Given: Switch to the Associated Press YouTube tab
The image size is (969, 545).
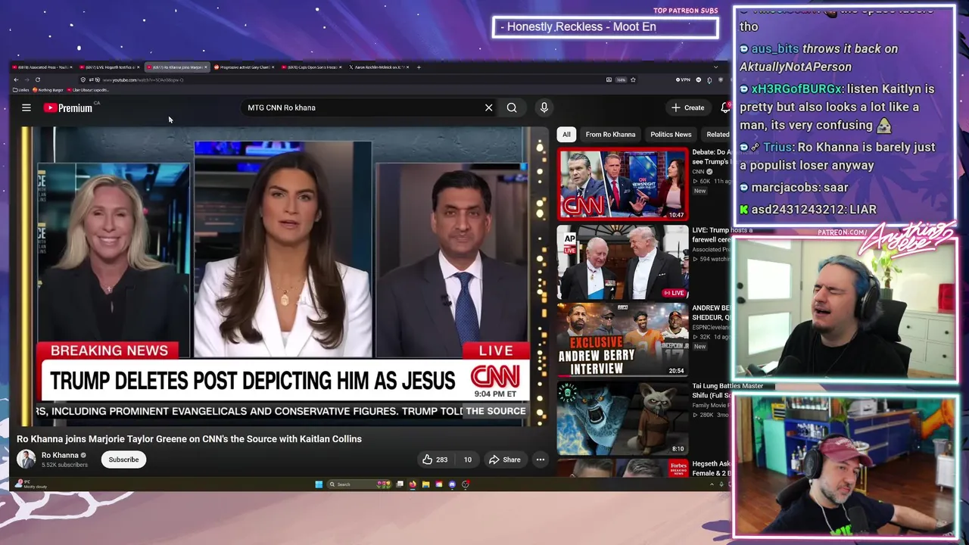Looking at the screenshot, I should click(x=42, y=67).
